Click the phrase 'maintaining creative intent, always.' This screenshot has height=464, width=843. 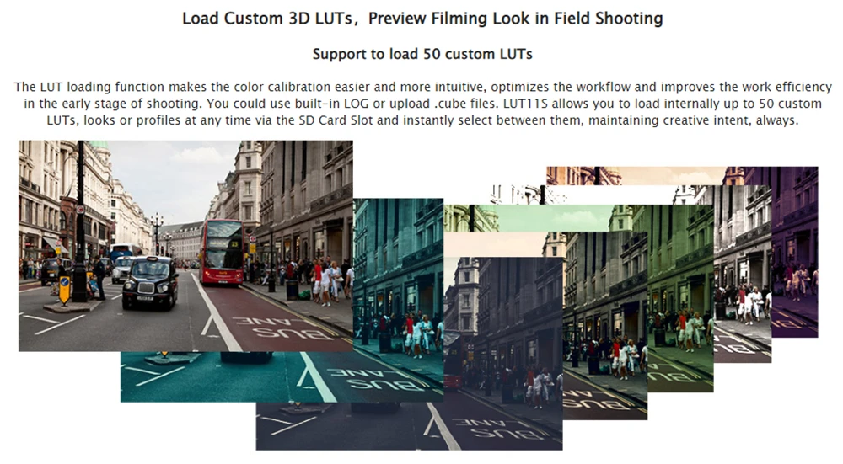point(693,120)
